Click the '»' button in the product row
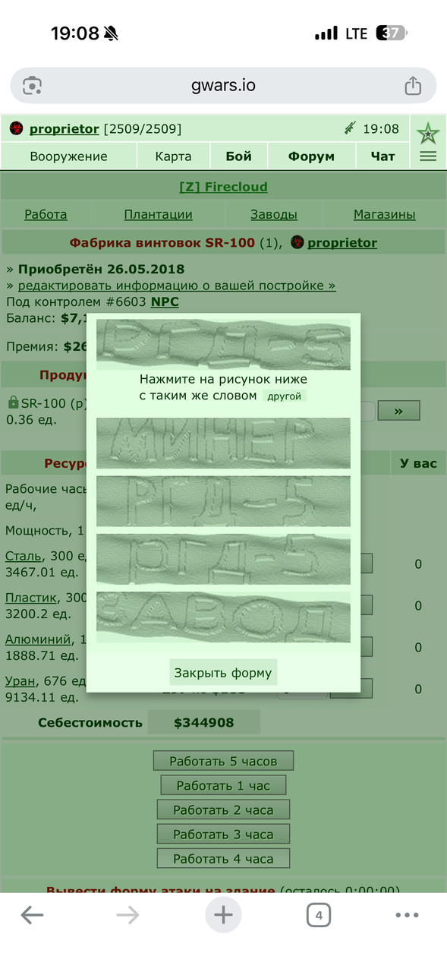 click(x=398, y=411)
